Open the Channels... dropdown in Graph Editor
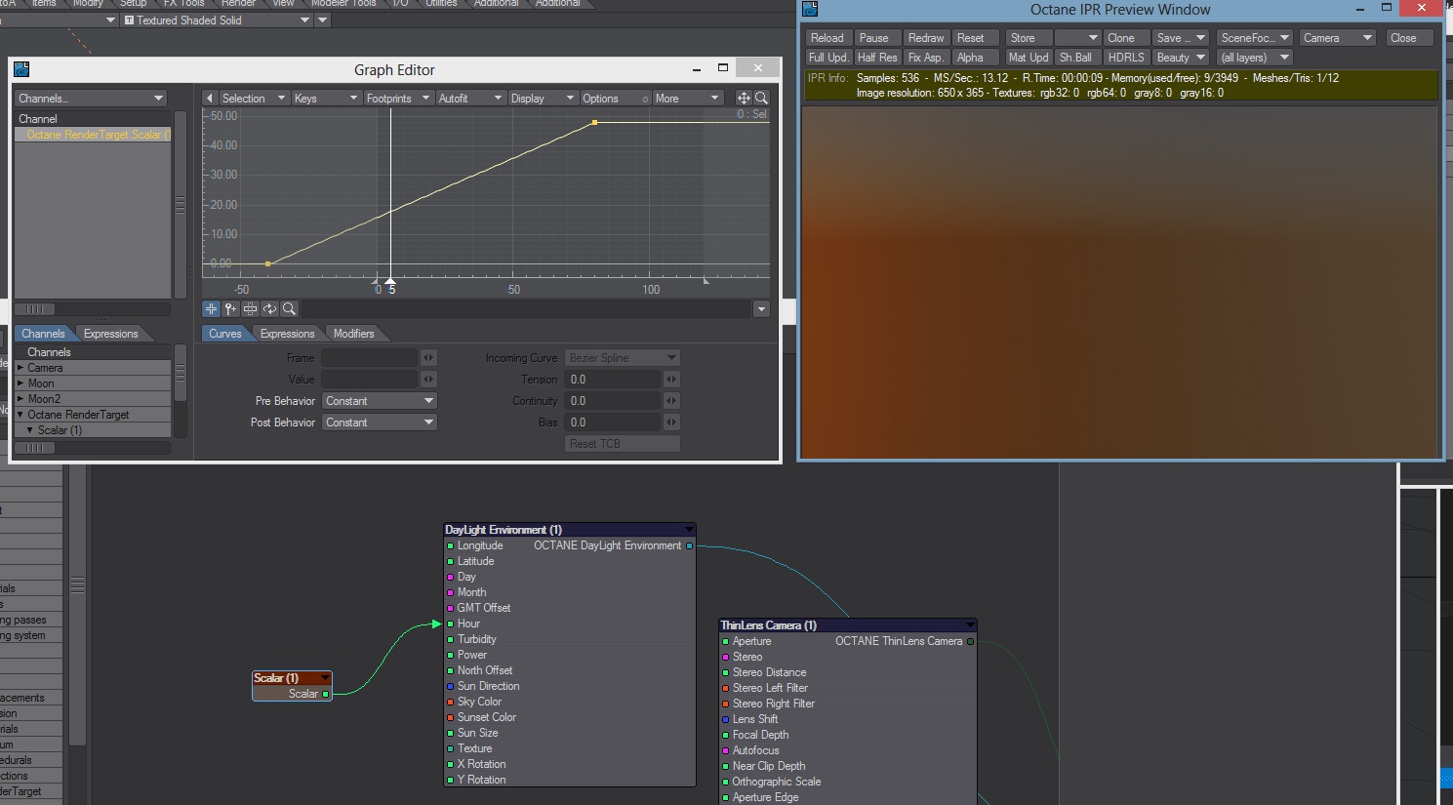The height and width of the screenshot is (805, 1453). tap(91, 98)
